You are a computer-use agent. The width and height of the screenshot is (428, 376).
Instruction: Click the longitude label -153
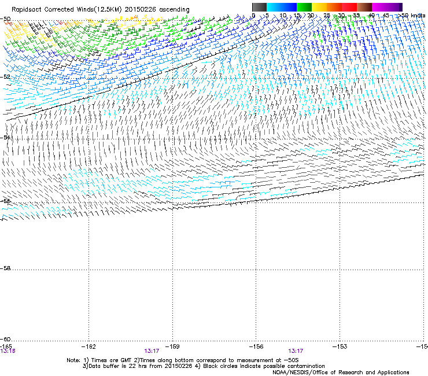pyautogui.click(x=340, y=346)
